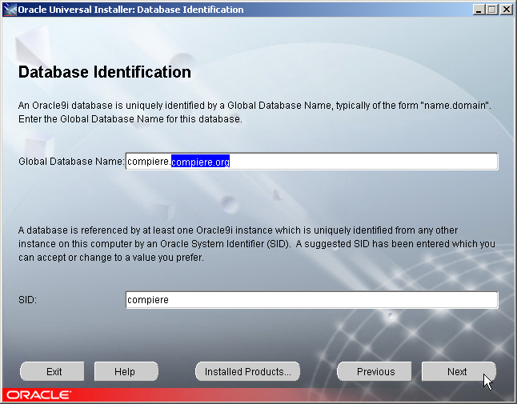517x404 pixels.
Task: Click the "Enter the Global Database Name" instruction text
Action: click(130, 119)
